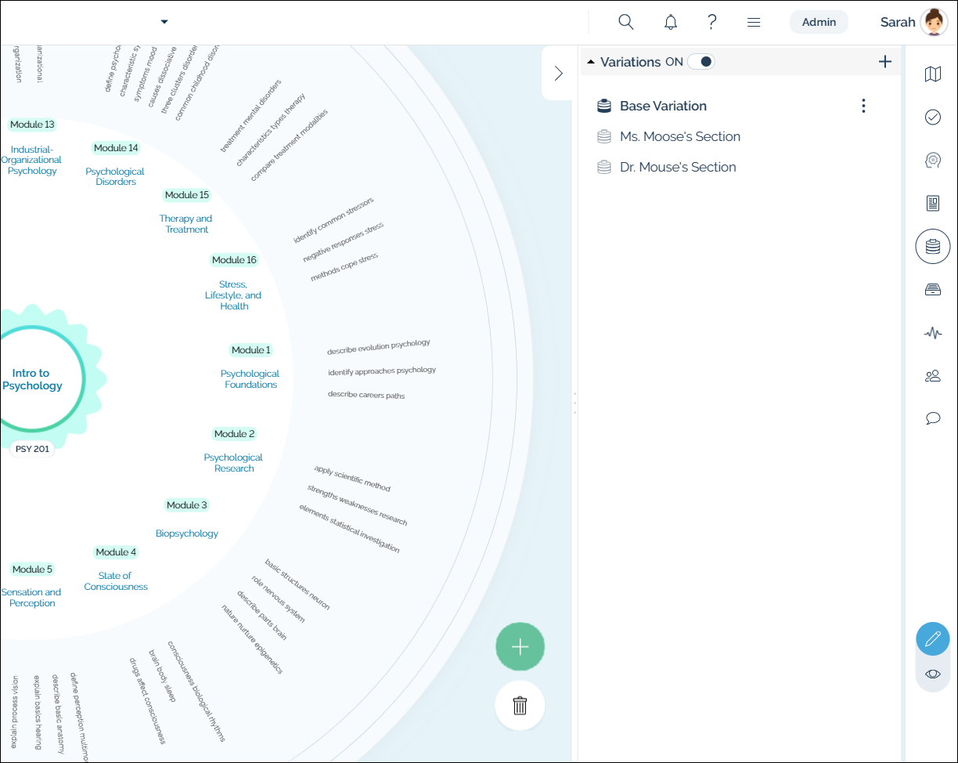Open the top-left dropdown arrow

pos(164,22)
